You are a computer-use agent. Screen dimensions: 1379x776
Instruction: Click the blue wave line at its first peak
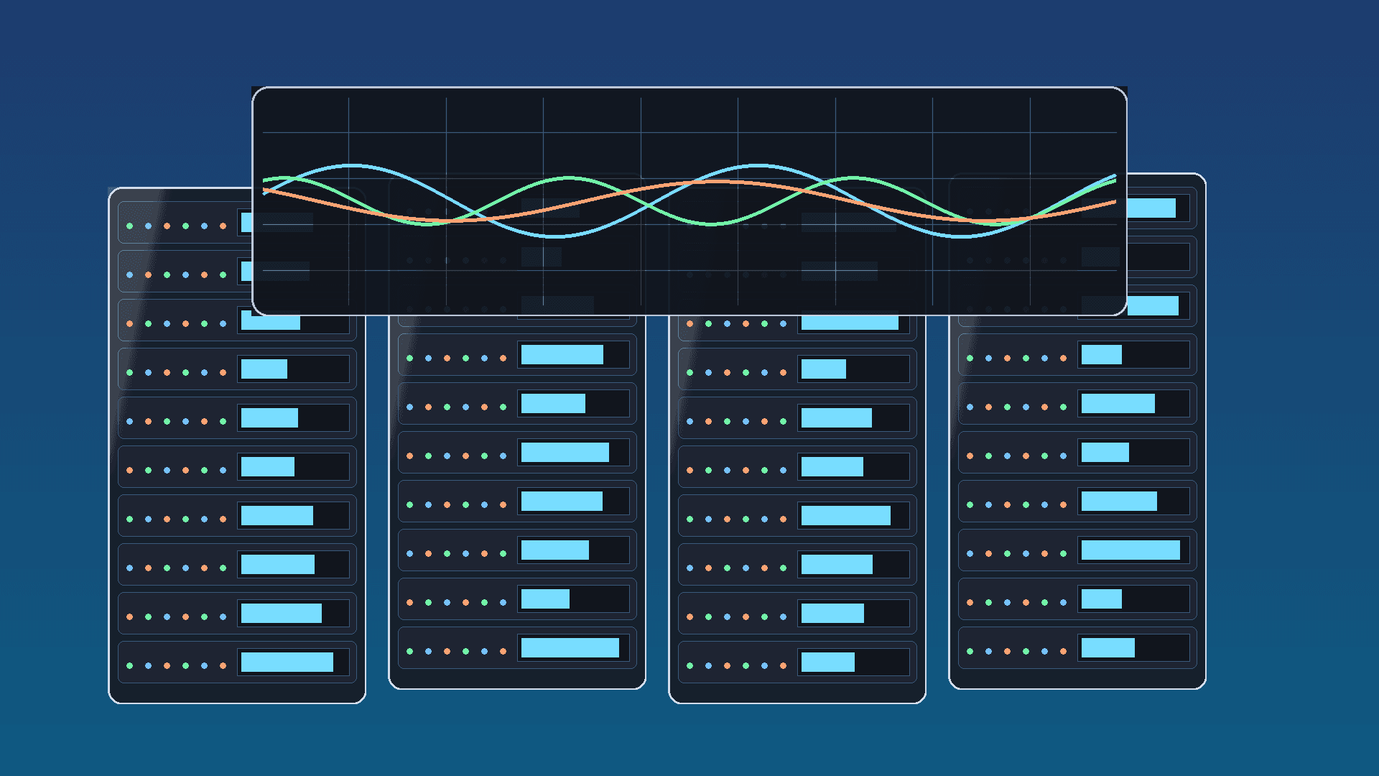tap(352, 166)
